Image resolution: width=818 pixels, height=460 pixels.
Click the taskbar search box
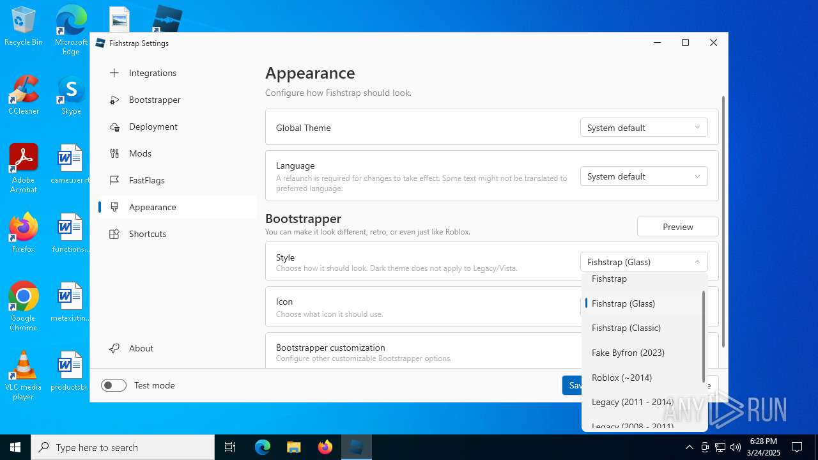click(x=123, y=447)
